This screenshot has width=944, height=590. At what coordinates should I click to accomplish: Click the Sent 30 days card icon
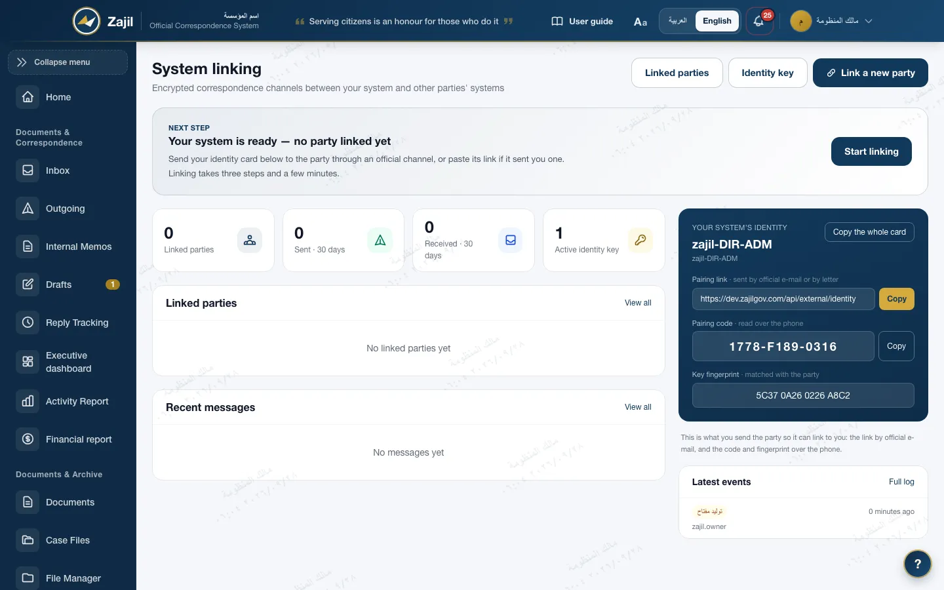[x=380, y=241]
